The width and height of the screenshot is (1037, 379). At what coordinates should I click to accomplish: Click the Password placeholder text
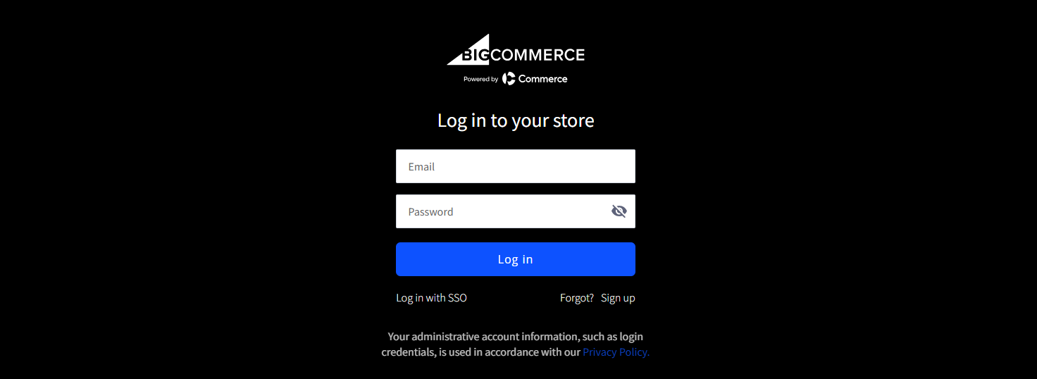tap(430, 212)
